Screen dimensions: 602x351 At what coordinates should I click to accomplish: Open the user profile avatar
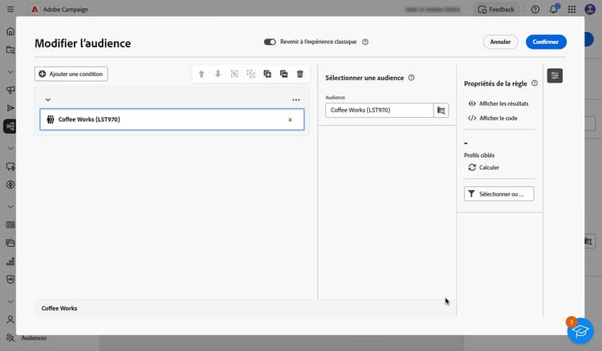click(x=590, y=9)
